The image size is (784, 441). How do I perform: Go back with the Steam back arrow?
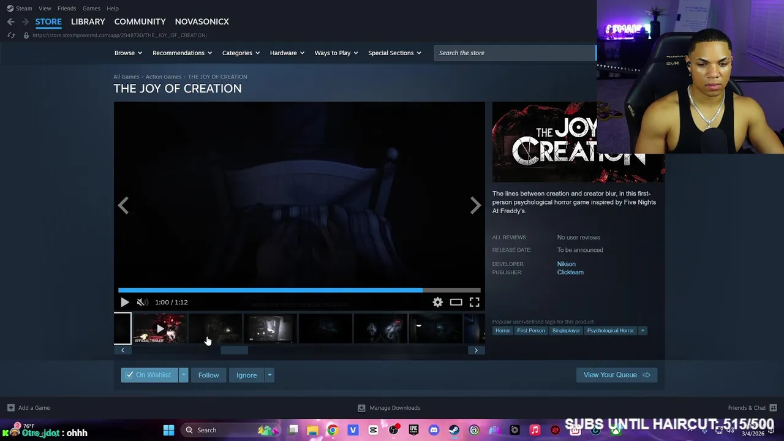click(10, 21)
